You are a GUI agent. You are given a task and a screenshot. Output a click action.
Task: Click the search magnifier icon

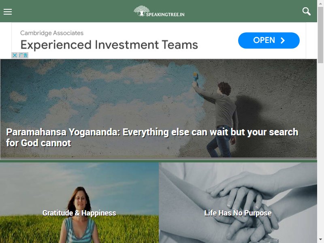(307, 11)
